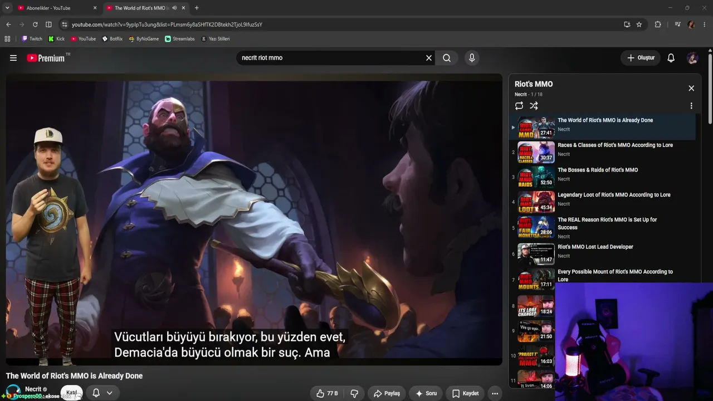Open the Necrit channel name link
The image size is (713, 401).
pos(33,389)
